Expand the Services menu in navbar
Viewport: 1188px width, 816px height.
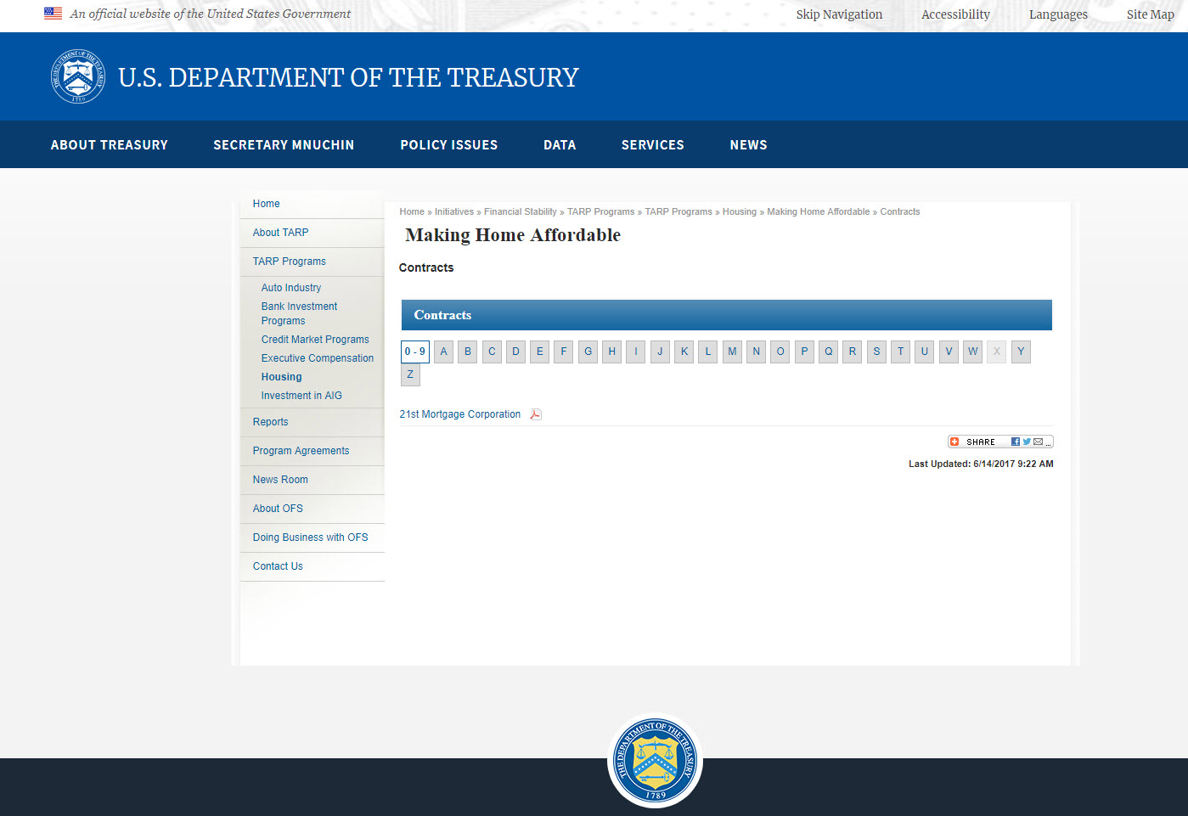tap(652, 145)
